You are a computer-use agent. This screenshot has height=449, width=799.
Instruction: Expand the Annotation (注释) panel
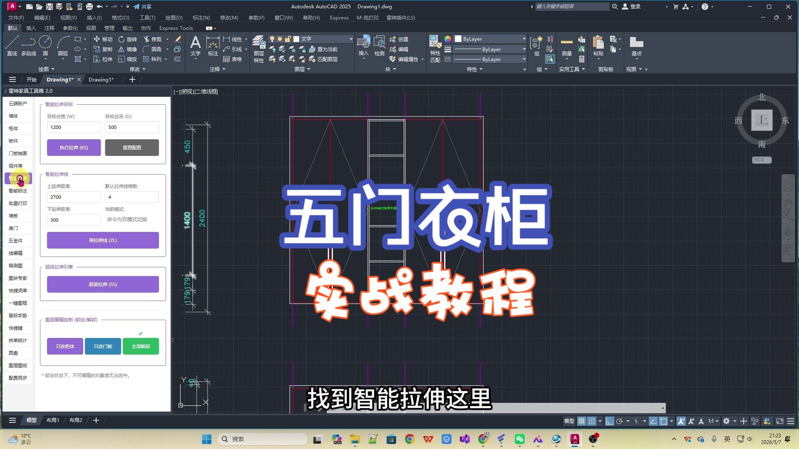(x=218, y=69)
